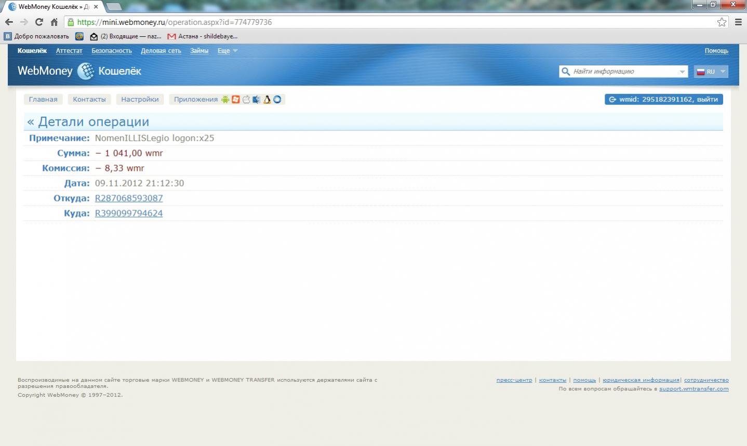
Task: Open the Безопасность menu item
Action: click(112, 51)
